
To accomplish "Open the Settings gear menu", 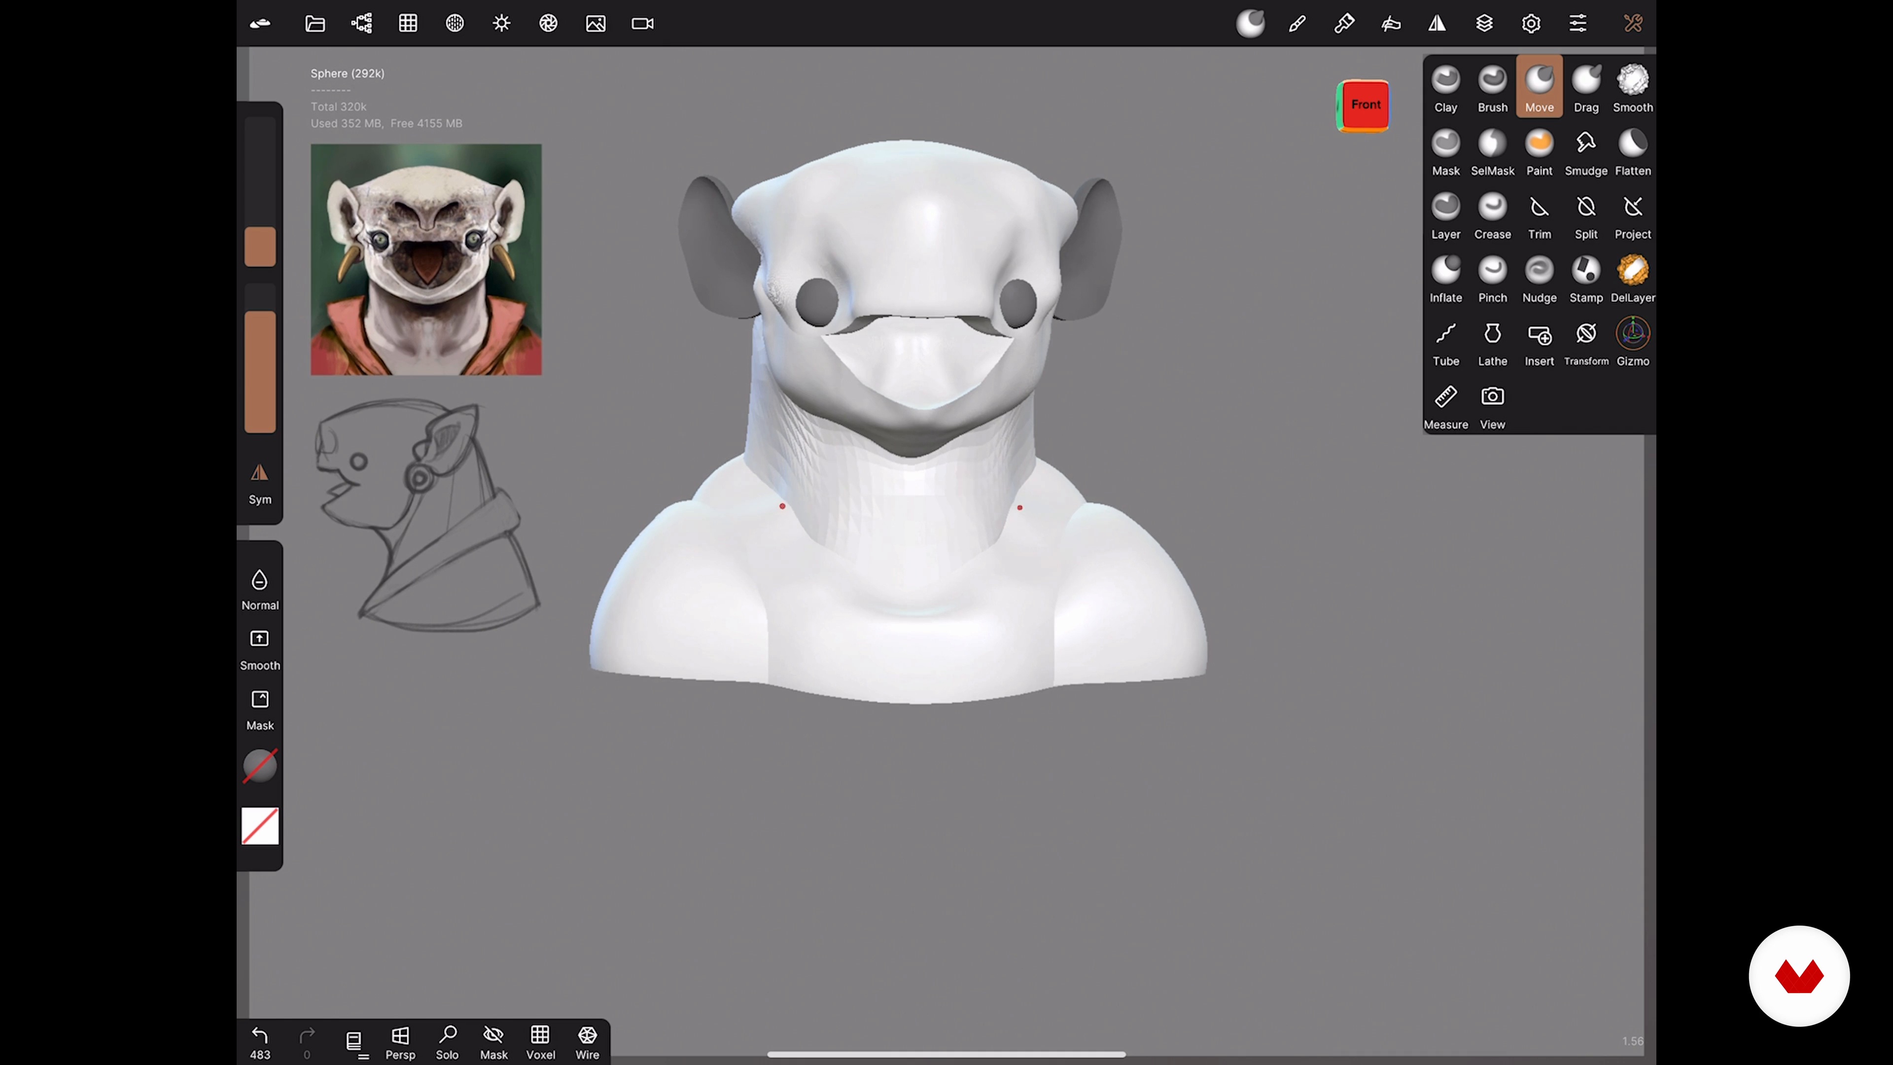I will click(x=1531, y=24).
